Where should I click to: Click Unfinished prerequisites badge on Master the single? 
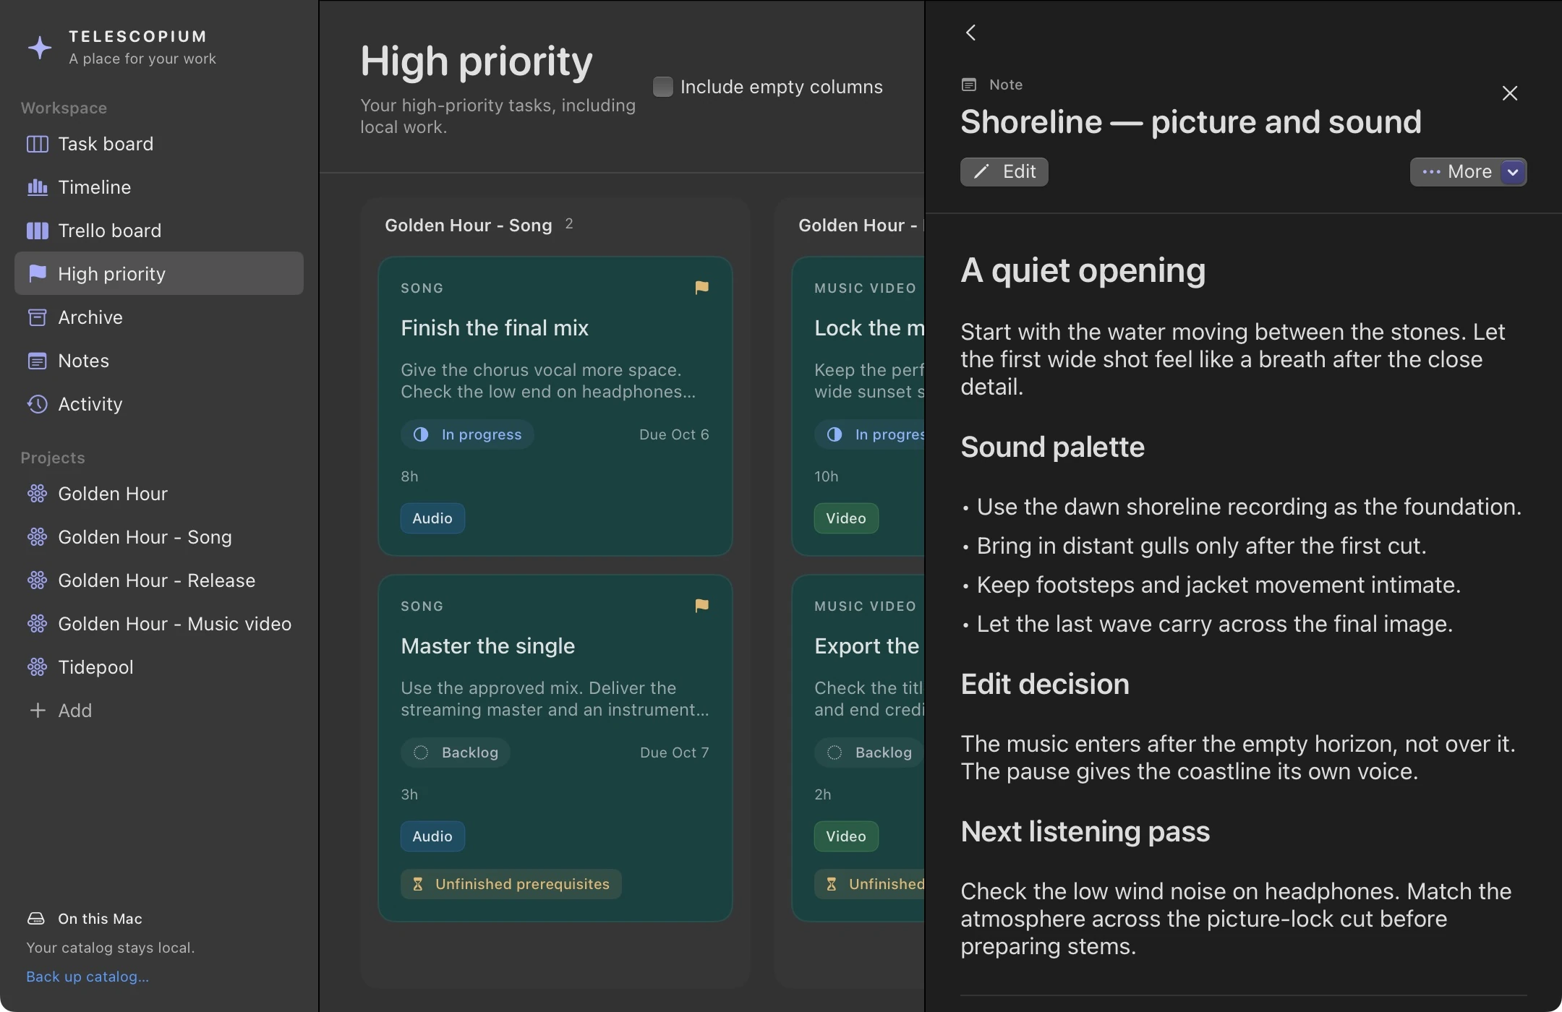[x=511, y=884]
